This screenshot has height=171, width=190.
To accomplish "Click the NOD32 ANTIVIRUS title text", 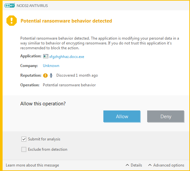I will [32, 5].
